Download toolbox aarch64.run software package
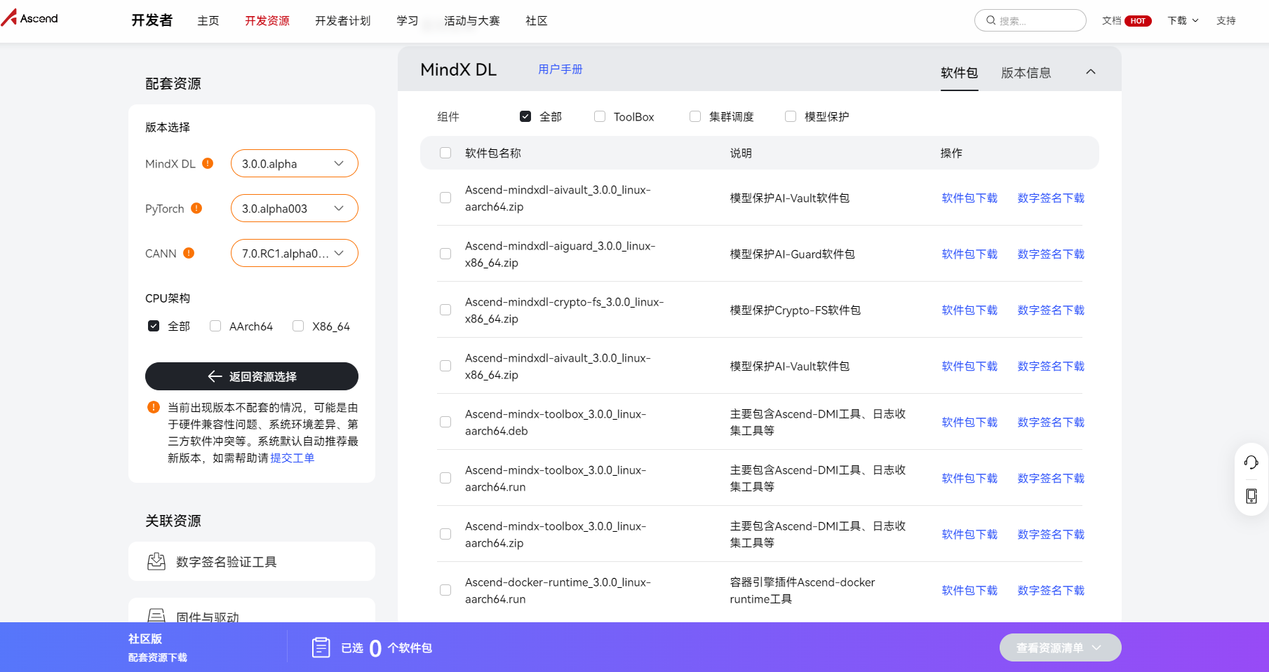Viewport: 1269px width, 672px height. pos(969,478)
